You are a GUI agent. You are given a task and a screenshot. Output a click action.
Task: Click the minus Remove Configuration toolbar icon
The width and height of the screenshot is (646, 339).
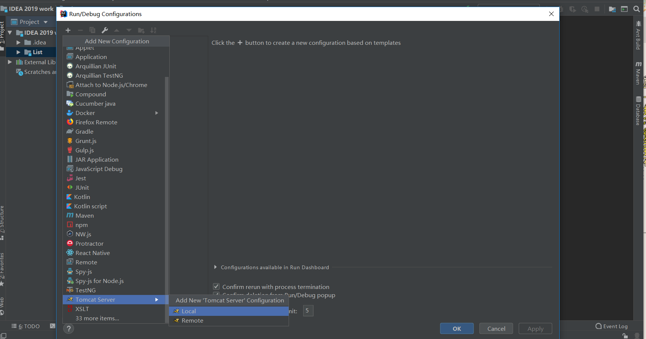(x=80, y=30)
